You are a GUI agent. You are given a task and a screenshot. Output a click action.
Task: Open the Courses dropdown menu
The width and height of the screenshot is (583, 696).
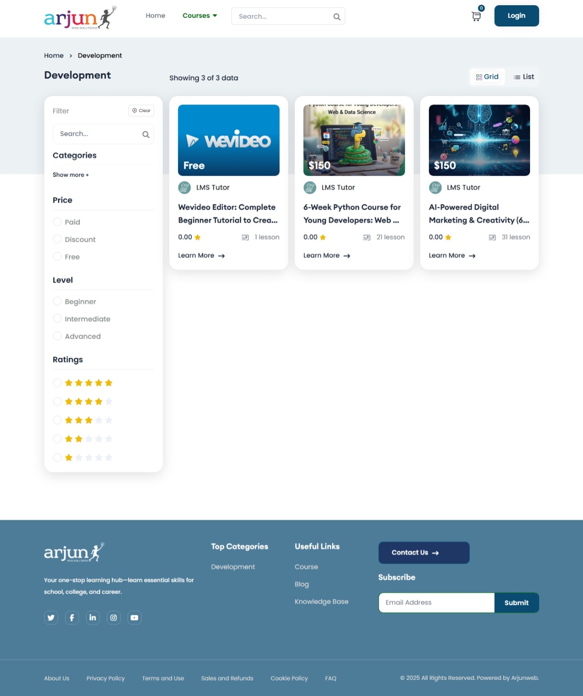(x=200, y=16)
